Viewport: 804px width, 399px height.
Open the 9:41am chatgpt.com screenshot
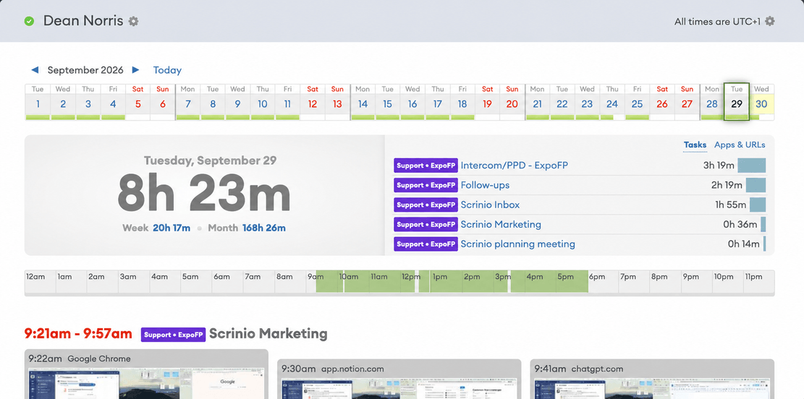(652, 379)
